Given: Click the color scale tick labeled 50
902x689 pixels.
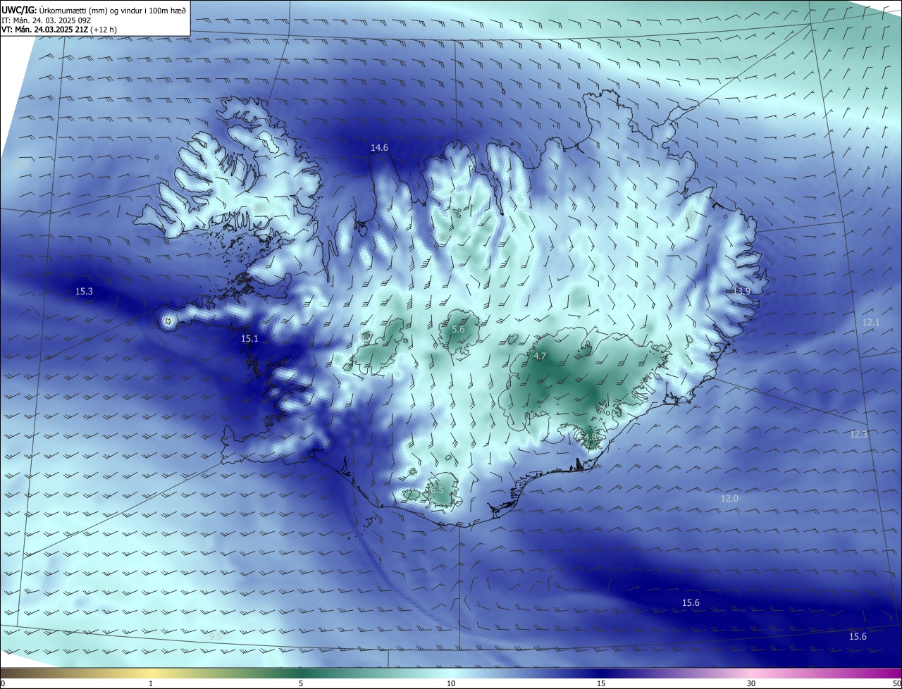Looking at the screenshot, I should tap(896, 683).
